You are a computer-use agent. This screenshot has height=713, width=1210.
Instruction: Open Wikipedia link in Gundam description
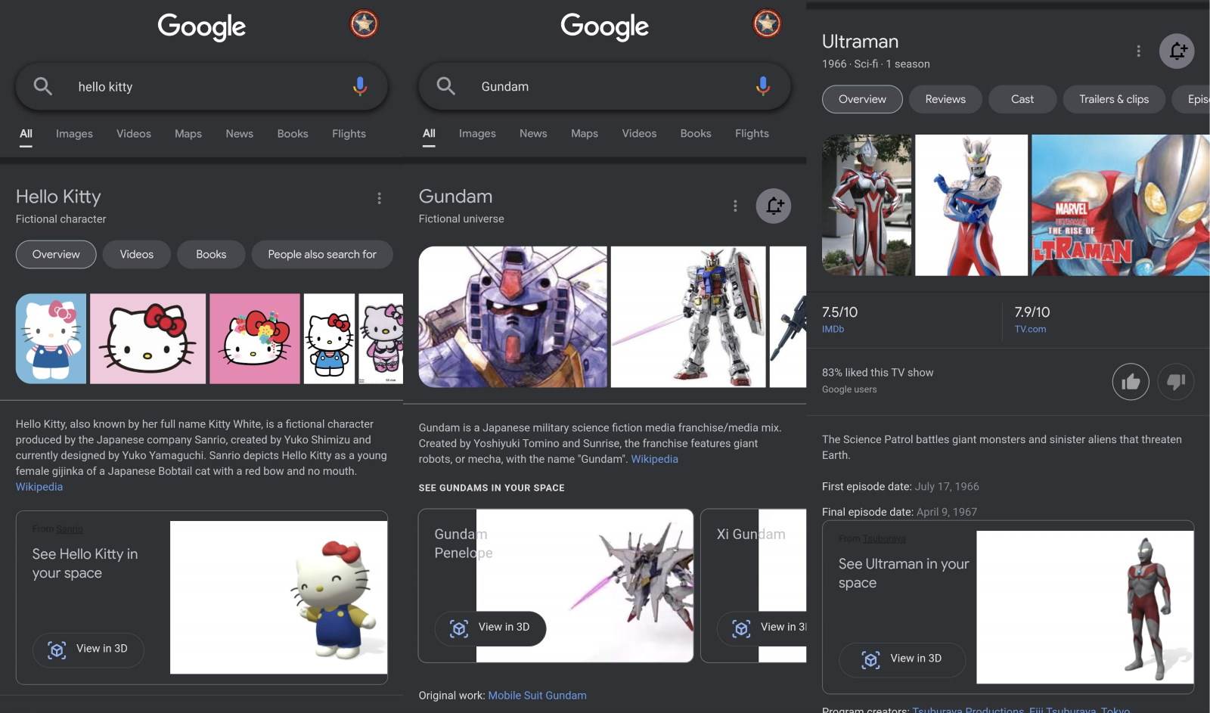(655, 459)
